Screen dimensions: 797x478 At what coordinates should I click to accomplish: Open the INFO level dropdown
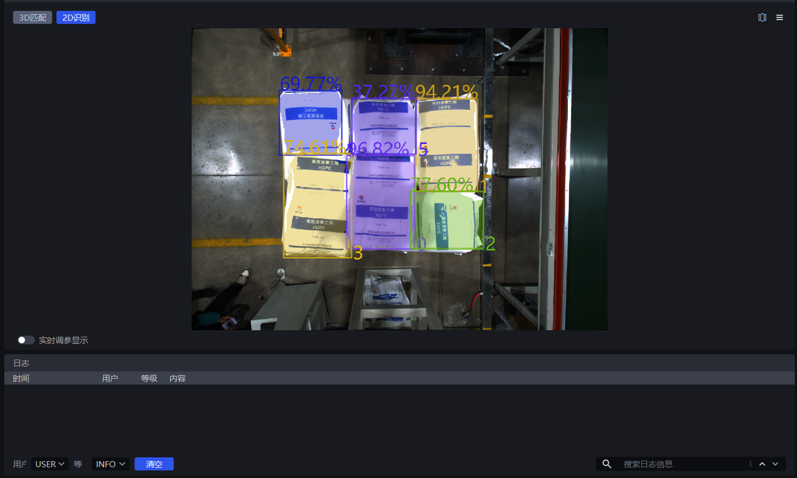coord(111,464)
